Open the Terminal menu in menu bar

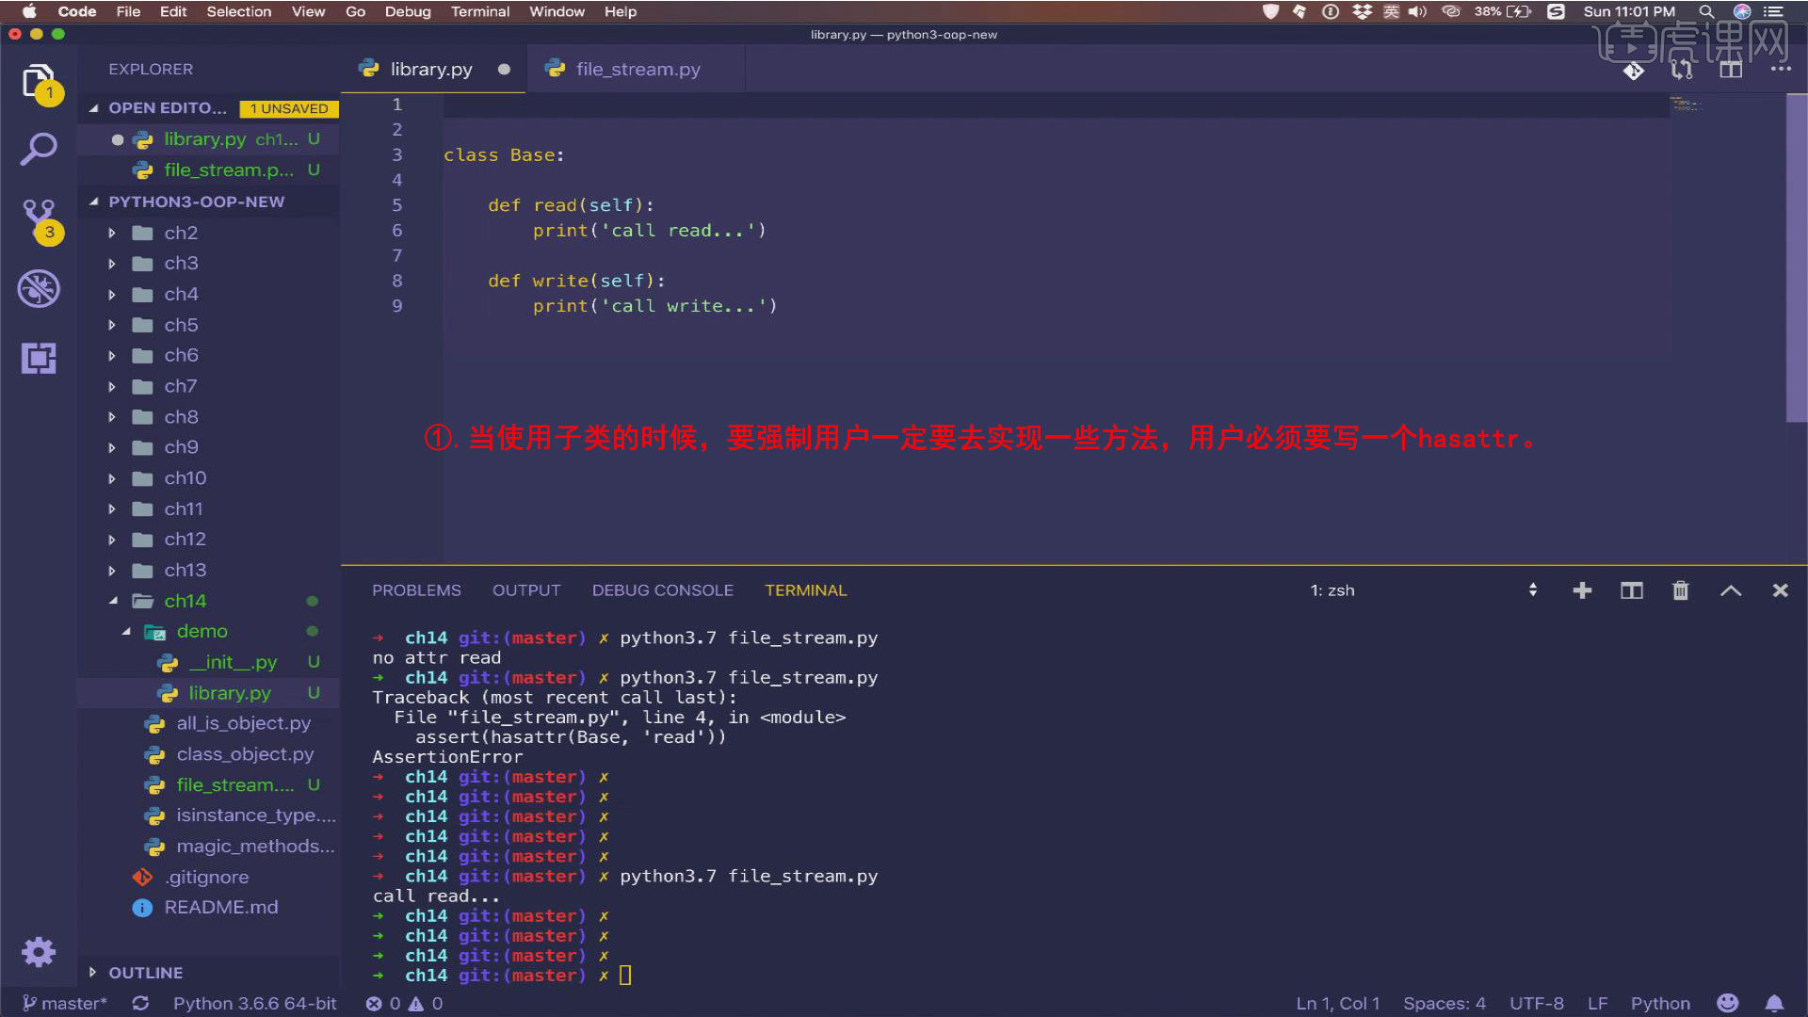(x=479, y=11)
